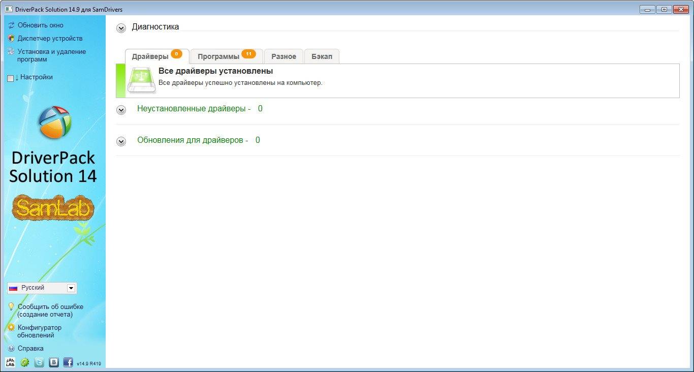
Task: Click the green driver disk icon
Action: click(142, 80)
